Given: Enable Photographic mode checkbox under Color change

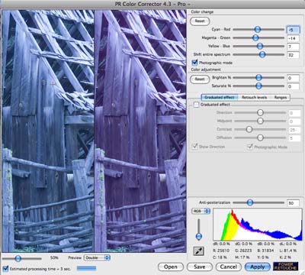Looking at the screenshot, I should (x=194, y=63).
